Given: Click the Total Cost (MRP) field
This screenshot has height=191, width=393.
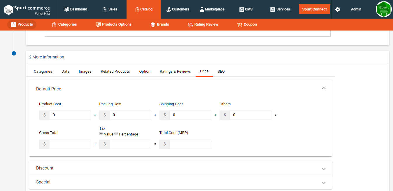Looking at the screenshot, I should (190, 144).
